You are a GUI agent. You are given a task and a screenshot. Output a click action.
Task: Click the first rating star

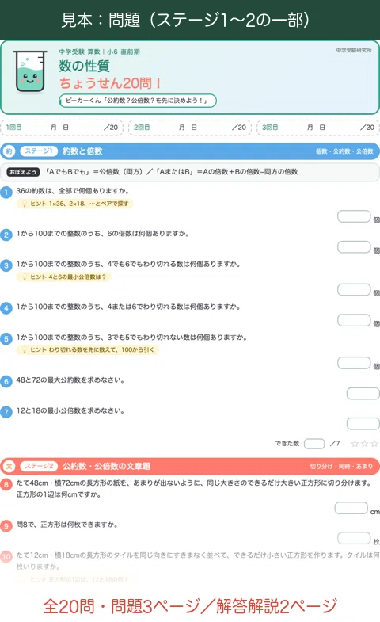point(355,444)
